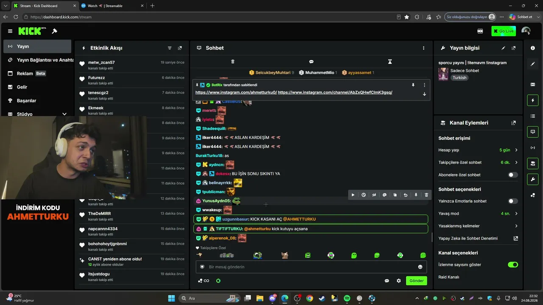The image size is (543, 305).
Task: Click the reply arrow in the message hover toolbar
Action: (x=406, y=195)
